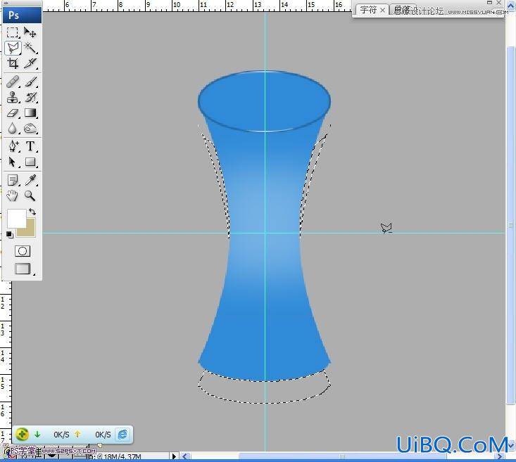516x462 pixels.
Task: Click the Internet Explorer icon in widget
Action: [122, 435]
